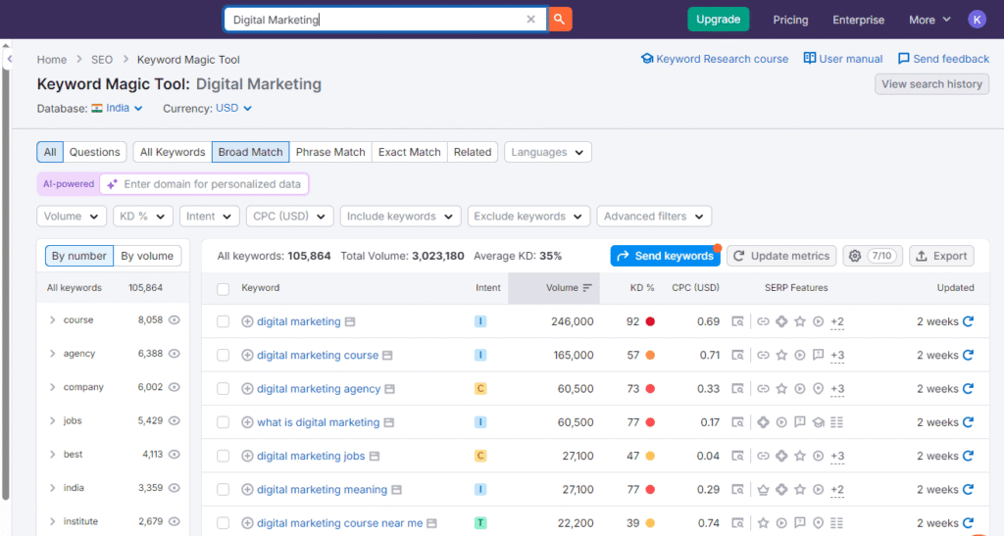Refresh metrics for digital marketing row

[x=968, y=321]
